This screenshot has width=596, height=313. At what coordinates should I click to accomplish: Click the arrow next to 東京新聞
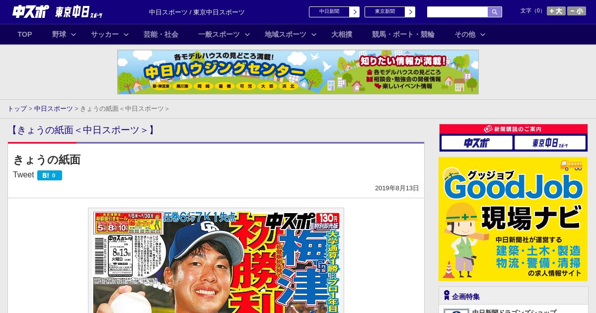pos(410,12)
